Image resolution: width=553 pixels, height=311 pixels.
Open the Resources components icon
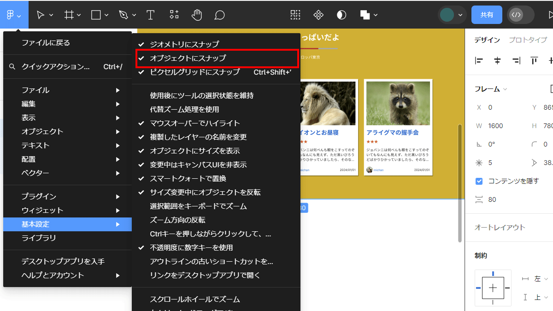click(x=174, y=15)
